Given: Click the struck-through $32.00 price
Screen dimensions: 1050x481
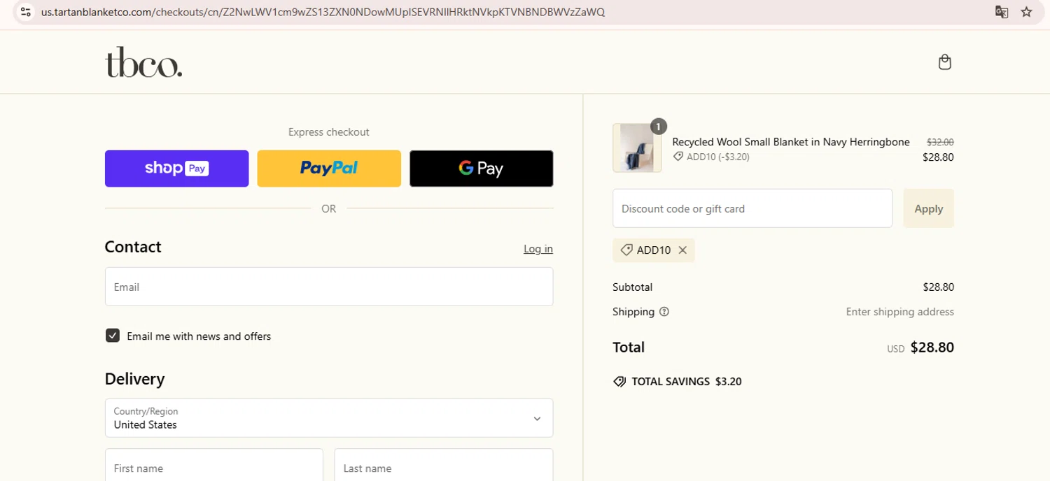Looking at the screenshot, I should [940, 142].
